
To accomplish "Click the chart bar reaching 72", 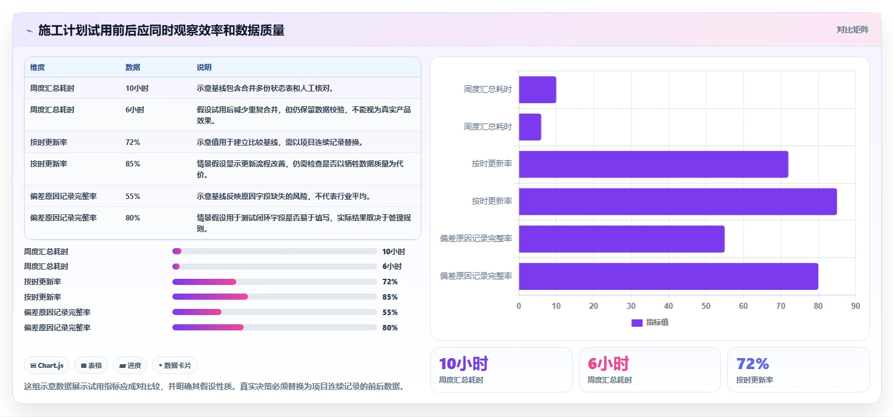I will click(653, 164).
